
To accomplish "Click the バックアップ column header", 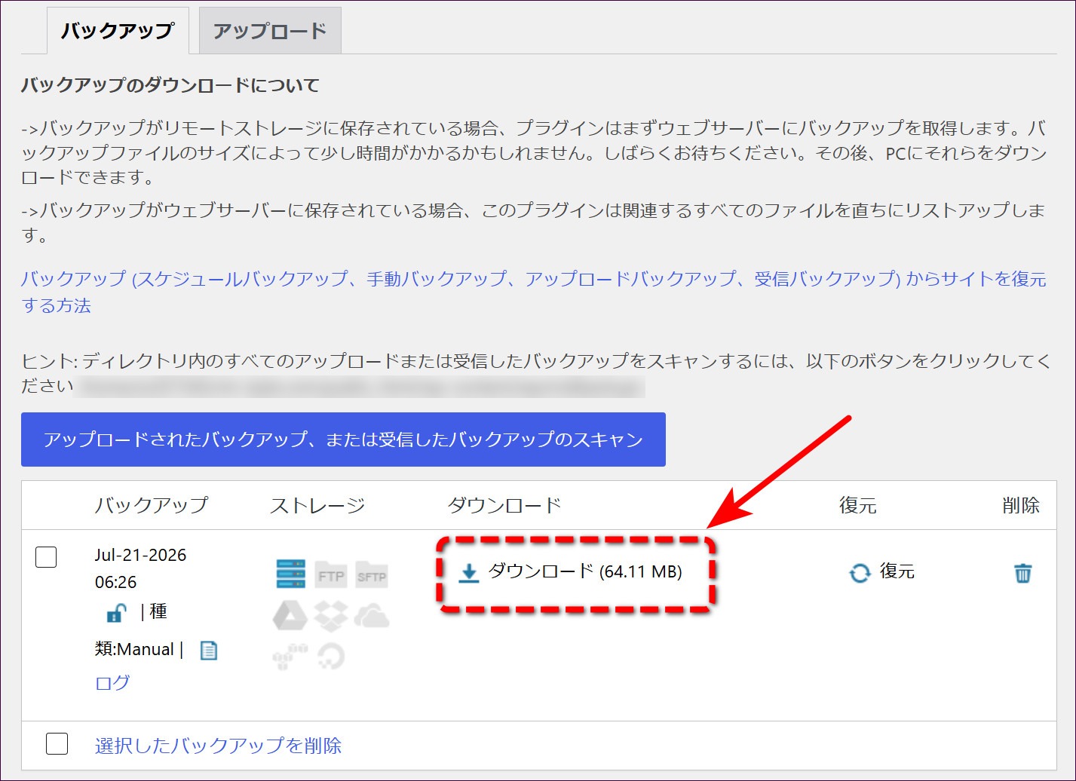I will pyautogui.click(x=151, y=505).
